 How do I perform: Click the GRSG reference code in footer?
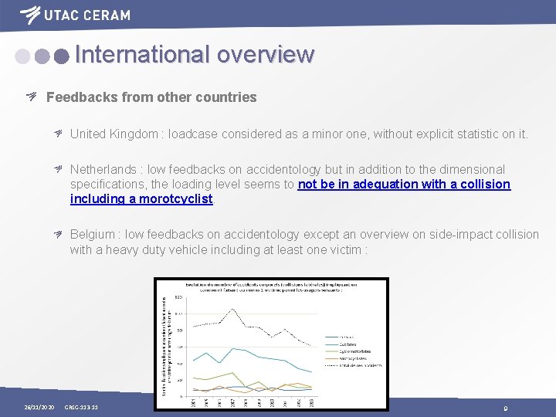[x=81, y=408]
